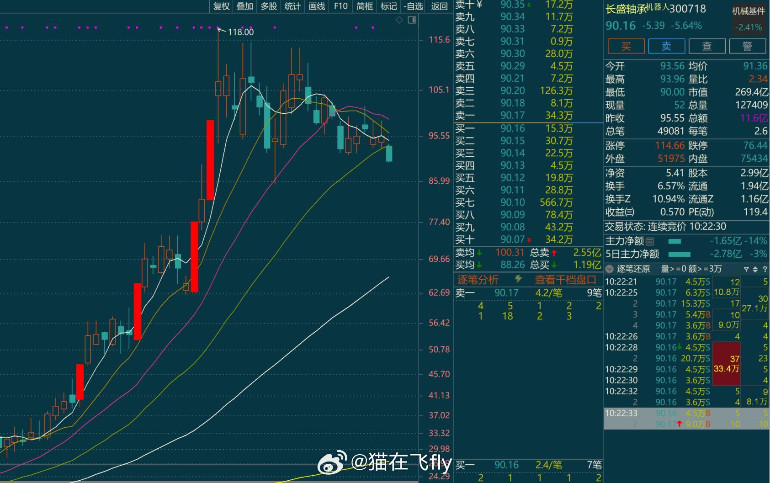Click the 118.00 high price marker
This screenshot has height=483, width=770.
tap(240, 32)
